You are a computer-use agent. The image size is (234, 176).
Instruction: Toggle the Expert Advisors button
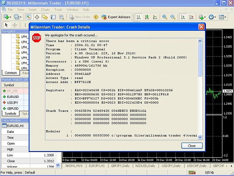116,17
